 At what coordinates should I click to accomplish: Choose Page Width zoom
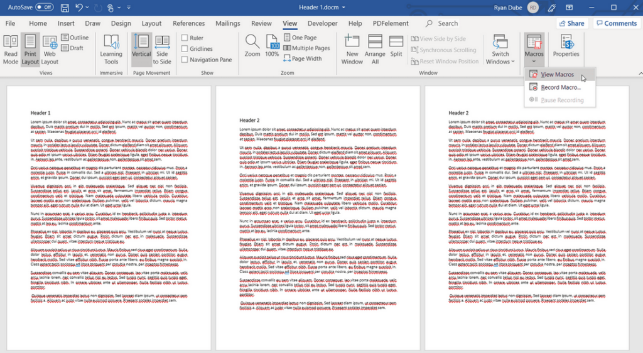point(303,58)
